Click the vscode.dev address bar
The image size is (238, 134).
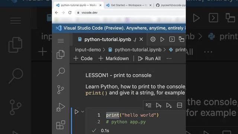coord(130,13)
